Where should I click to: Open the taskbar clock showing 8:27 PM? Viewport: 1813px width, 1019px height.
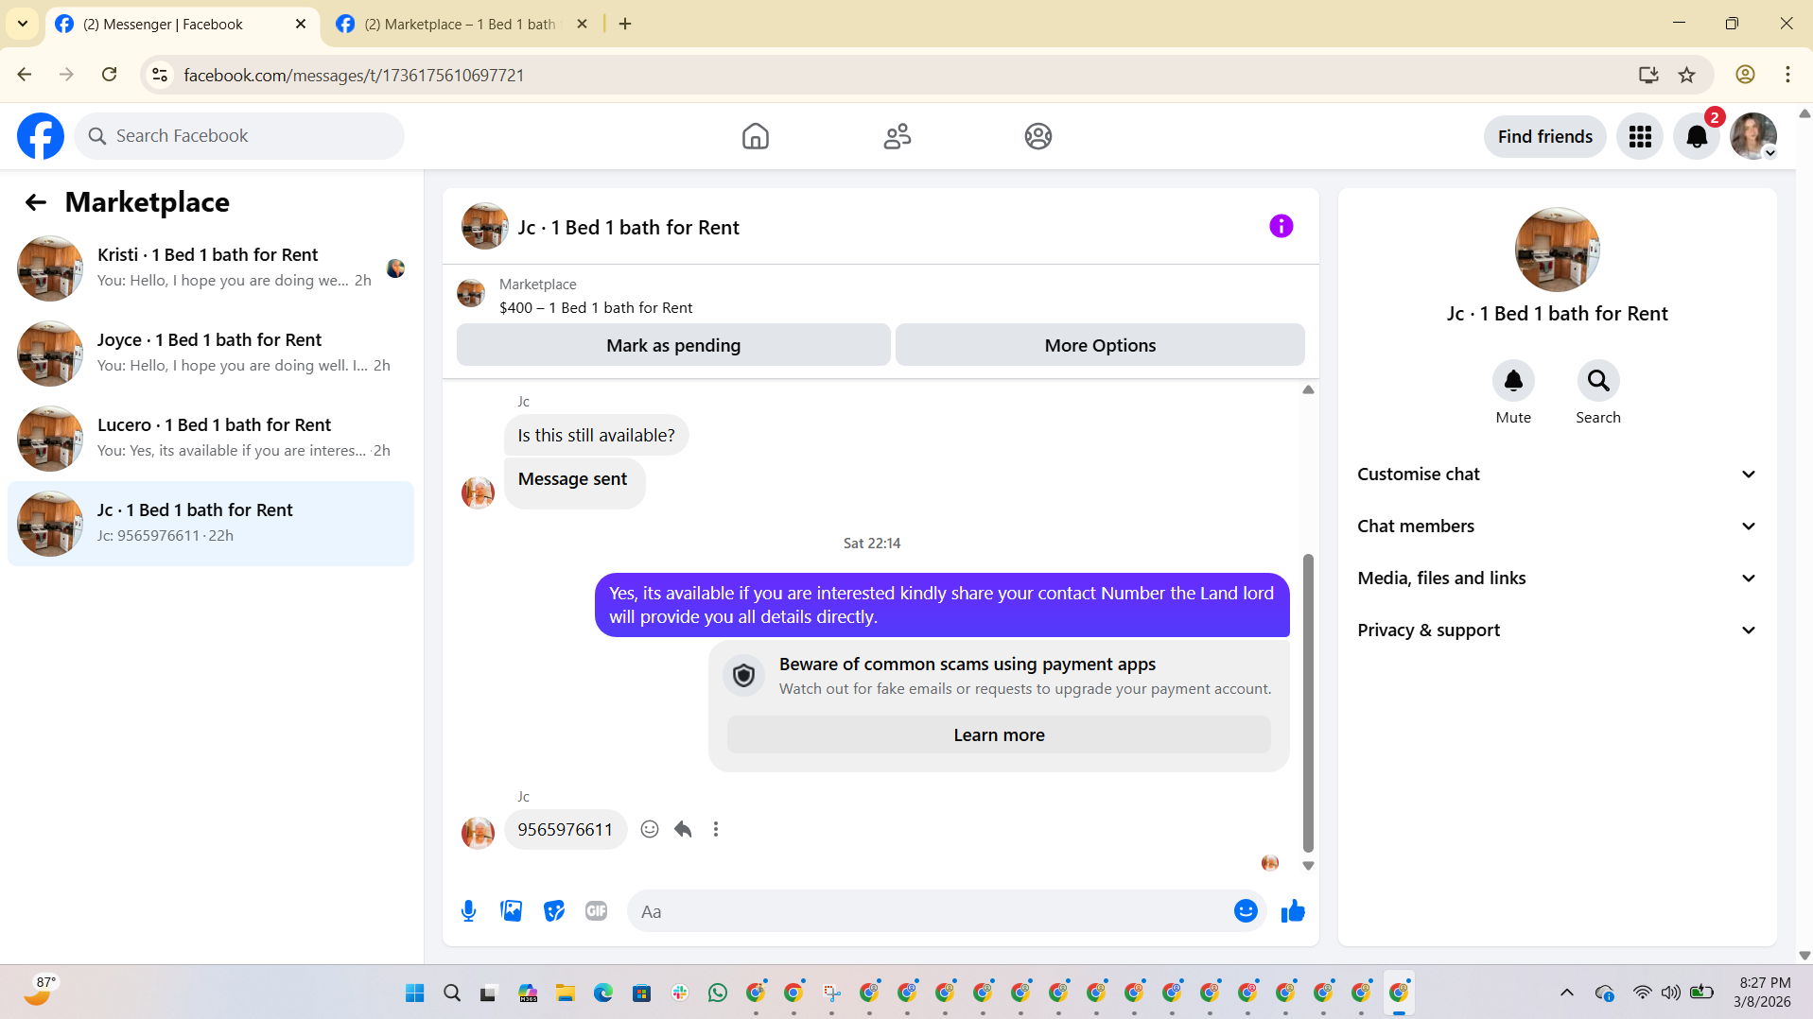(1763, 992)
